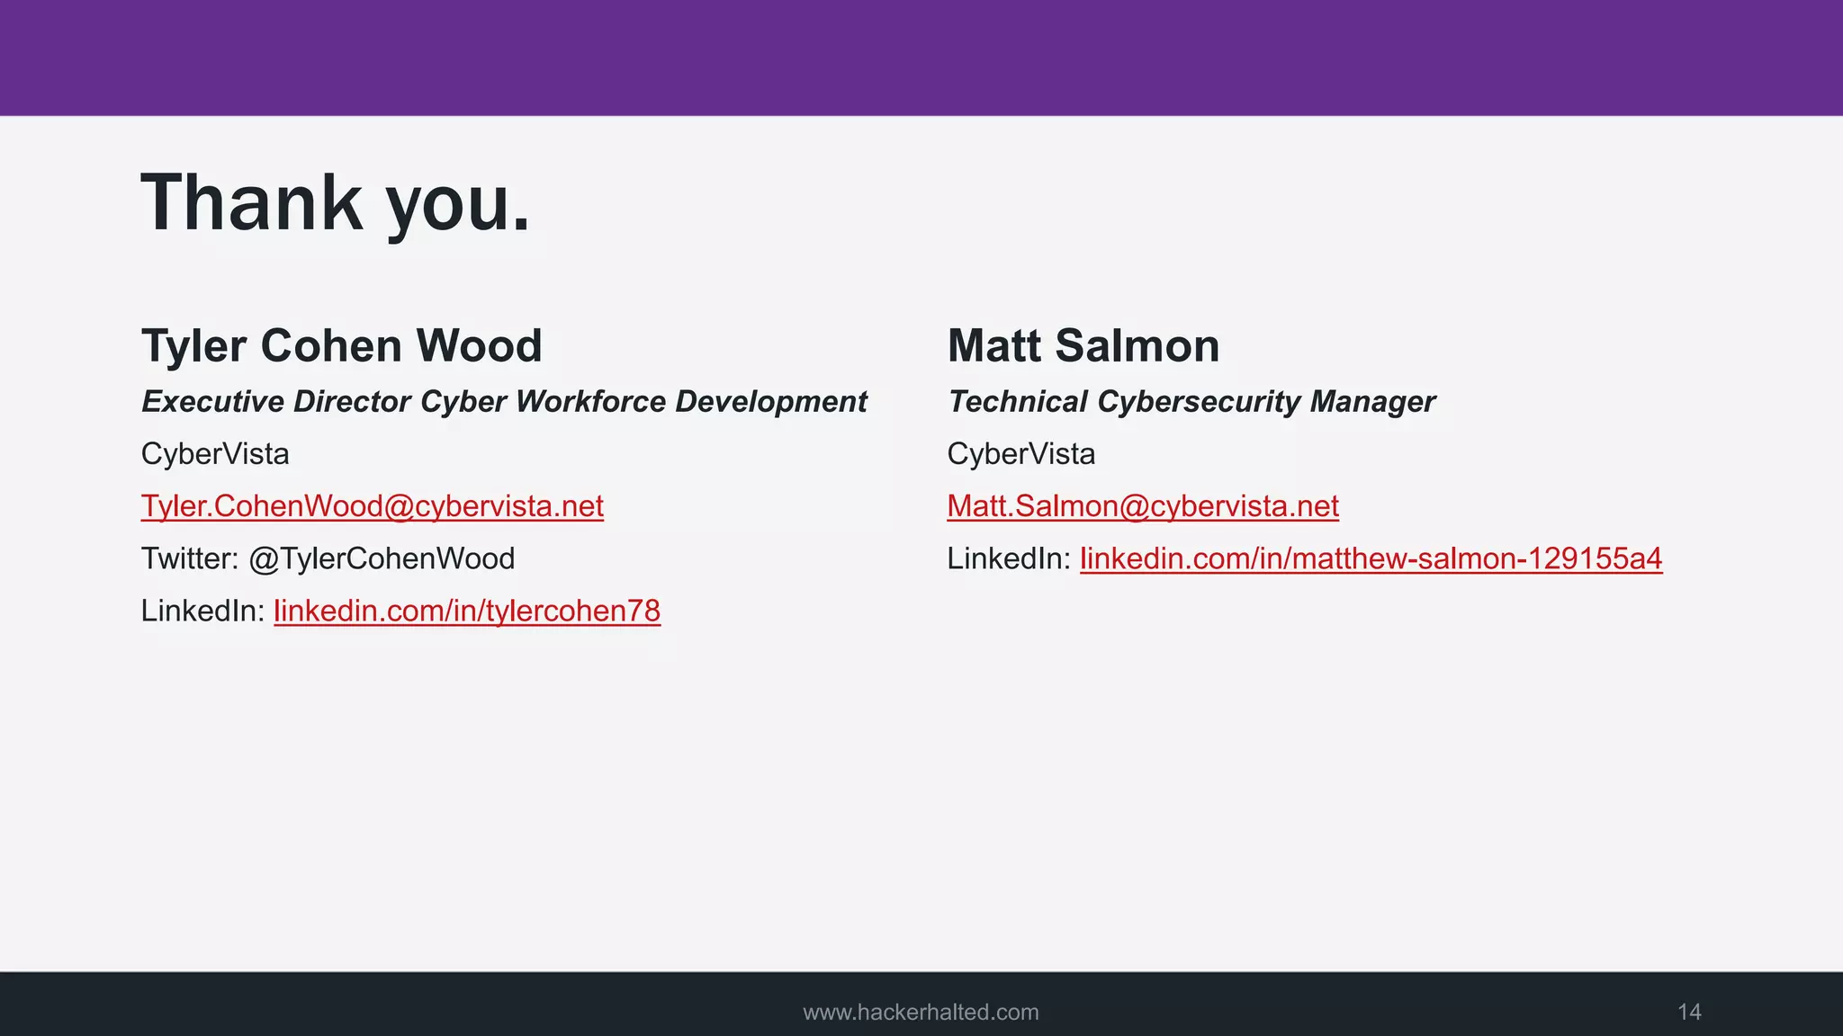1843x1036 pixels.
Task: Click 'CyberVista' under Tyler Cohen Wood
Action: (x=215, y=454)
